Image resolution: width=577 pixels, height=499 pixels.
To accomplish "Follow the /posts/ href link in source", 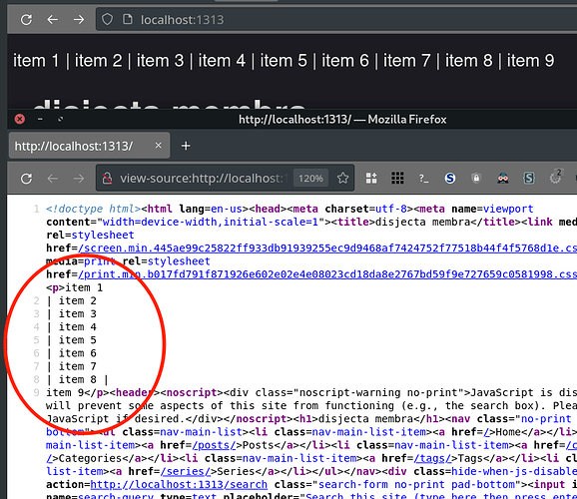I will (x=214, y=445).
